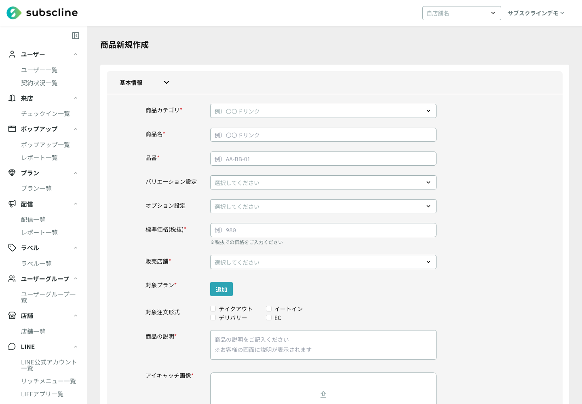Open ポップアップ一覧 in sidebar
Screen dimensions: 582x404
click(45, 145)
